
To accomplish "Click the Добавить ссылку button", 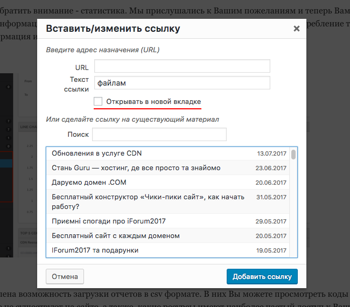I will 262,277.
